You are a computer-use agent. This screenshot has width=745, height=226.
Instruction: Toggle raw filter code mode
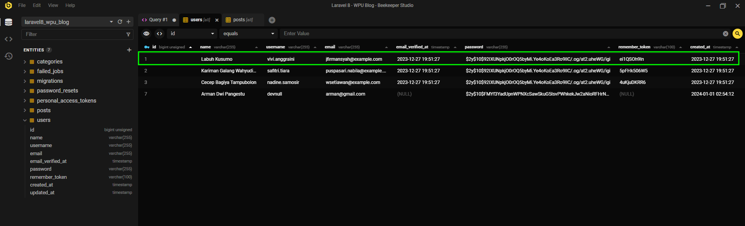point(159,34)
